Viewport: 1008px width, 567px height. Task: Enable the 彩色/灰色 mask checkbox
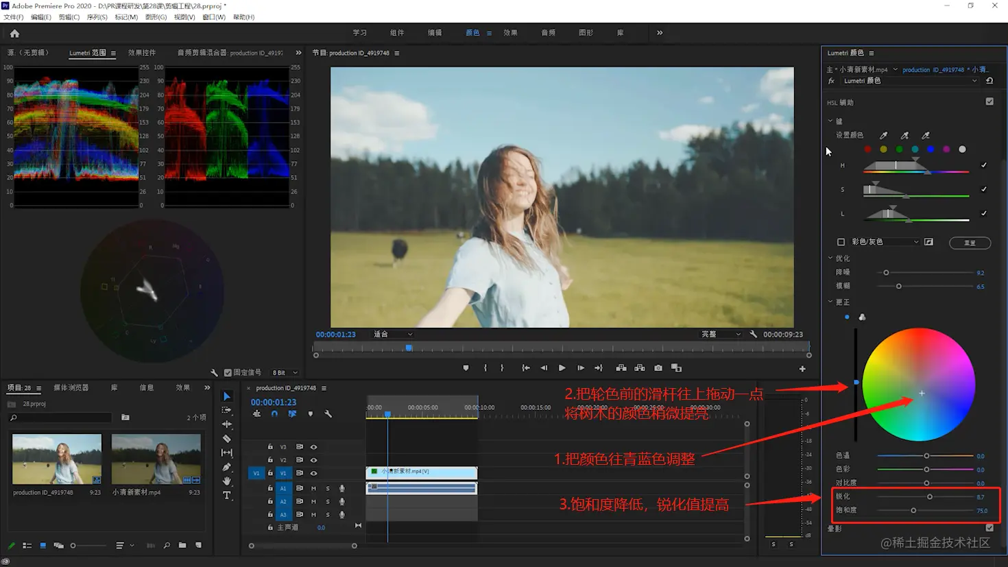tap(841, 242)
